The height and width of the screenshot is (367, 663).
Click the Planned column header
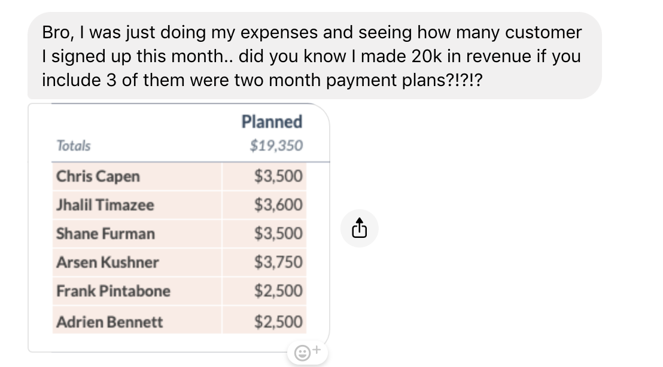coord(272,121)
